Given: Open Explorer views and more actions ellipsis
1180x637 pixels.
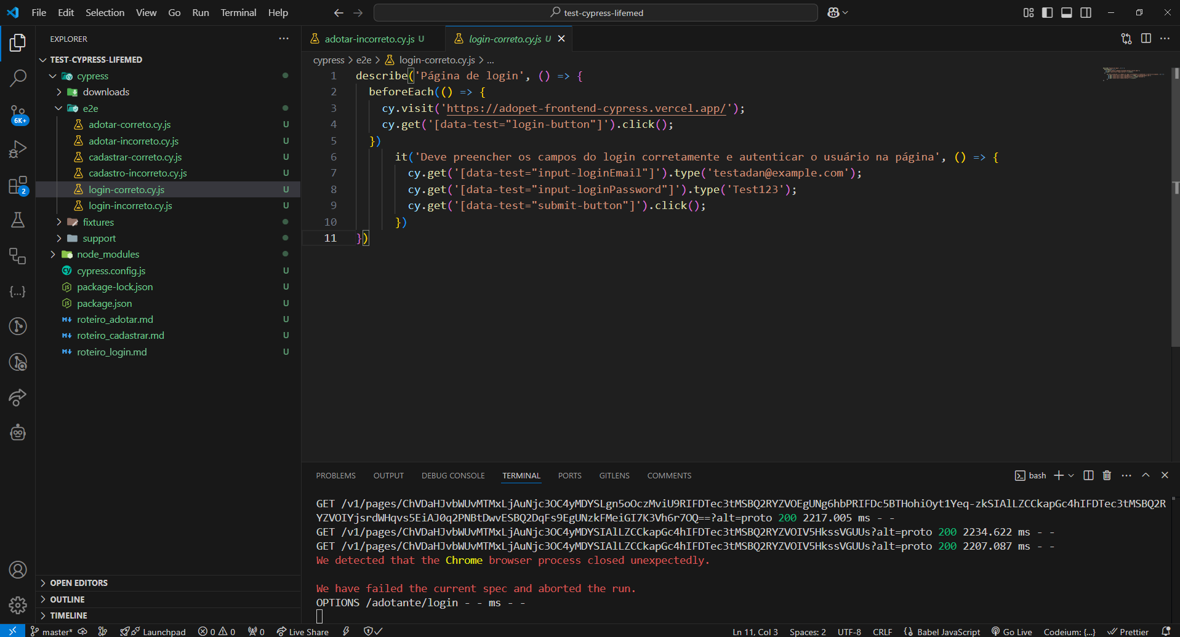Looking at the screenshot, I should coord(284,38).
